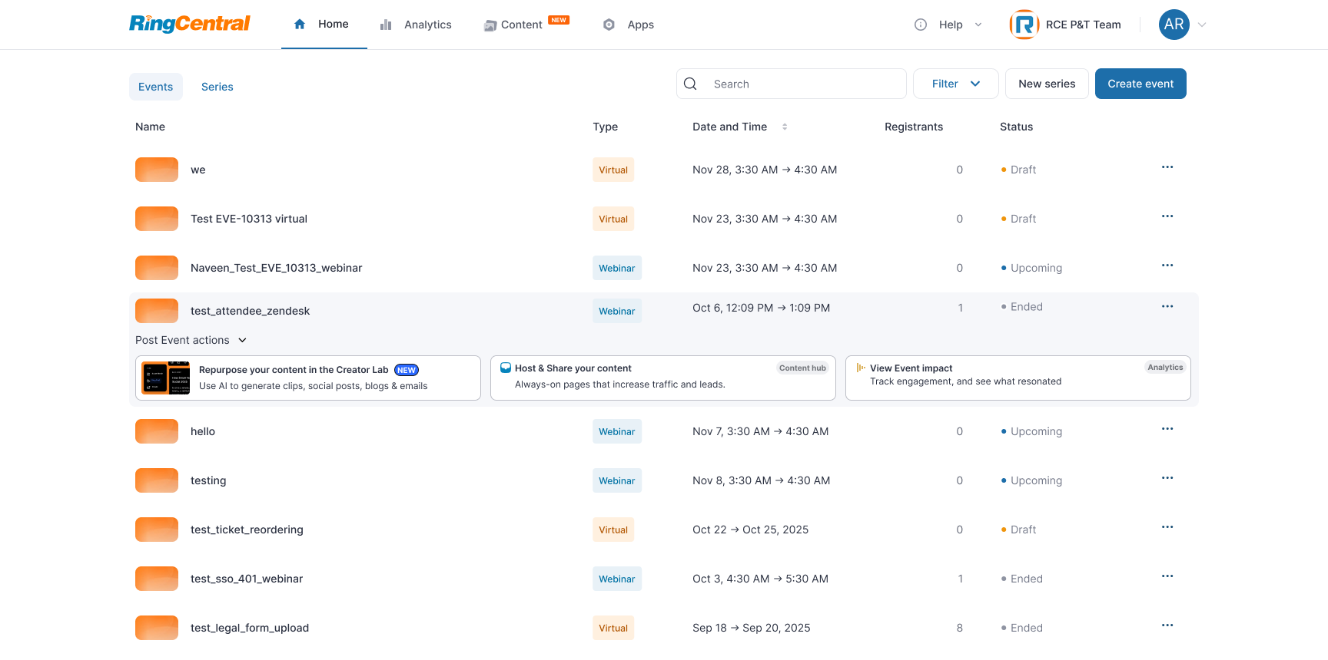Open the Test EVE-10313 virtual event
The height and width of the screenshot is (660, 1328).
pos(249,219)
